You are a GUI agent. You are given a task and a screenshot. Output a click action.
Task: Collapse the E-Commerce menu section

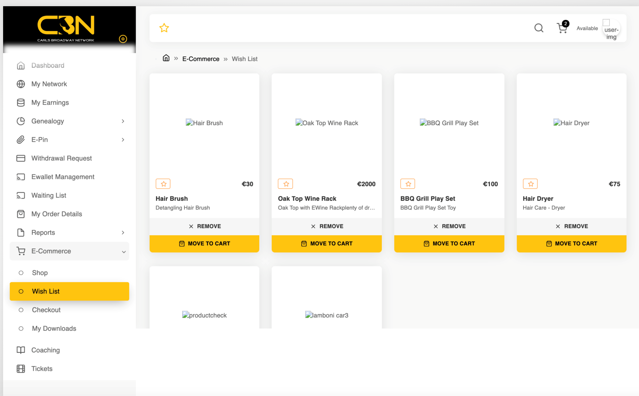124,251
